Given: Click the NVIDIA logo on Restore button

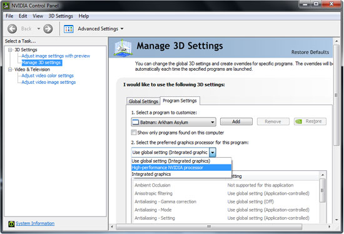Looking at the screenshot, I should coord(298,121).
